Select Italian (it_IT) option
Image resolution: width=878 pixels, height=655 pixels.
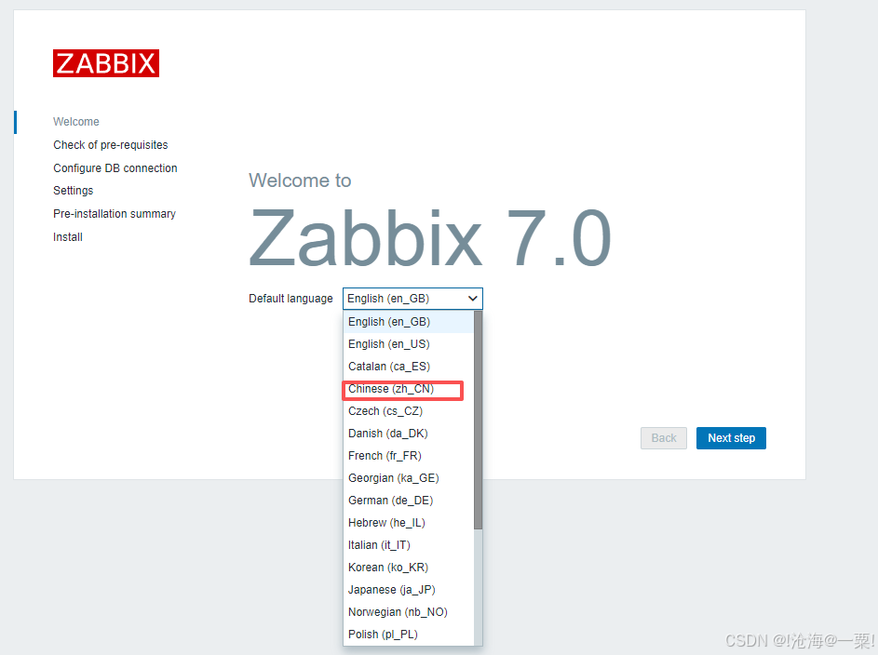(409, 545)
